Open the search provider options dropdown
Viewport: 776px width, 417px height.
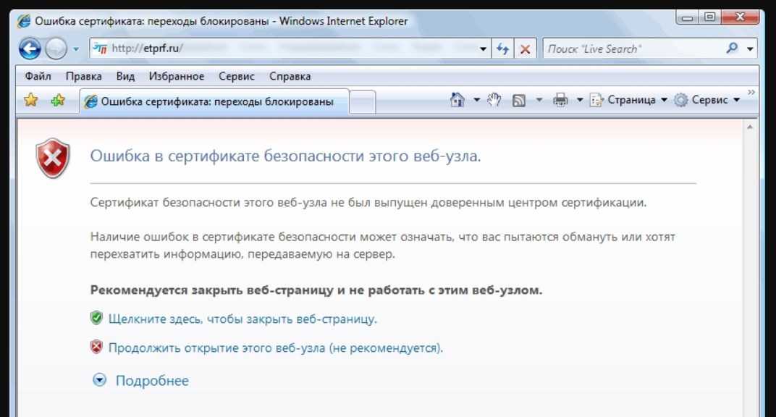coord(750,49)
